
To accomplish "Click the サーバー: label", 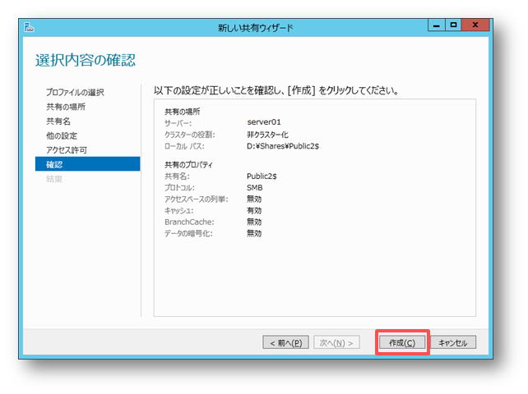I will click(178, 123).
